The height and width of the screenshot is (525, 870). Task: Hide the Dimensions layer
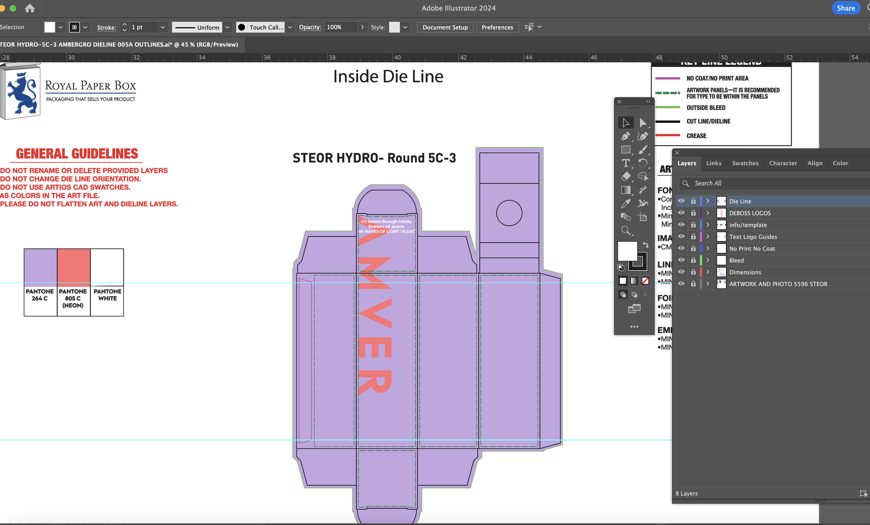pyautogui.click(x=681, y=272)
